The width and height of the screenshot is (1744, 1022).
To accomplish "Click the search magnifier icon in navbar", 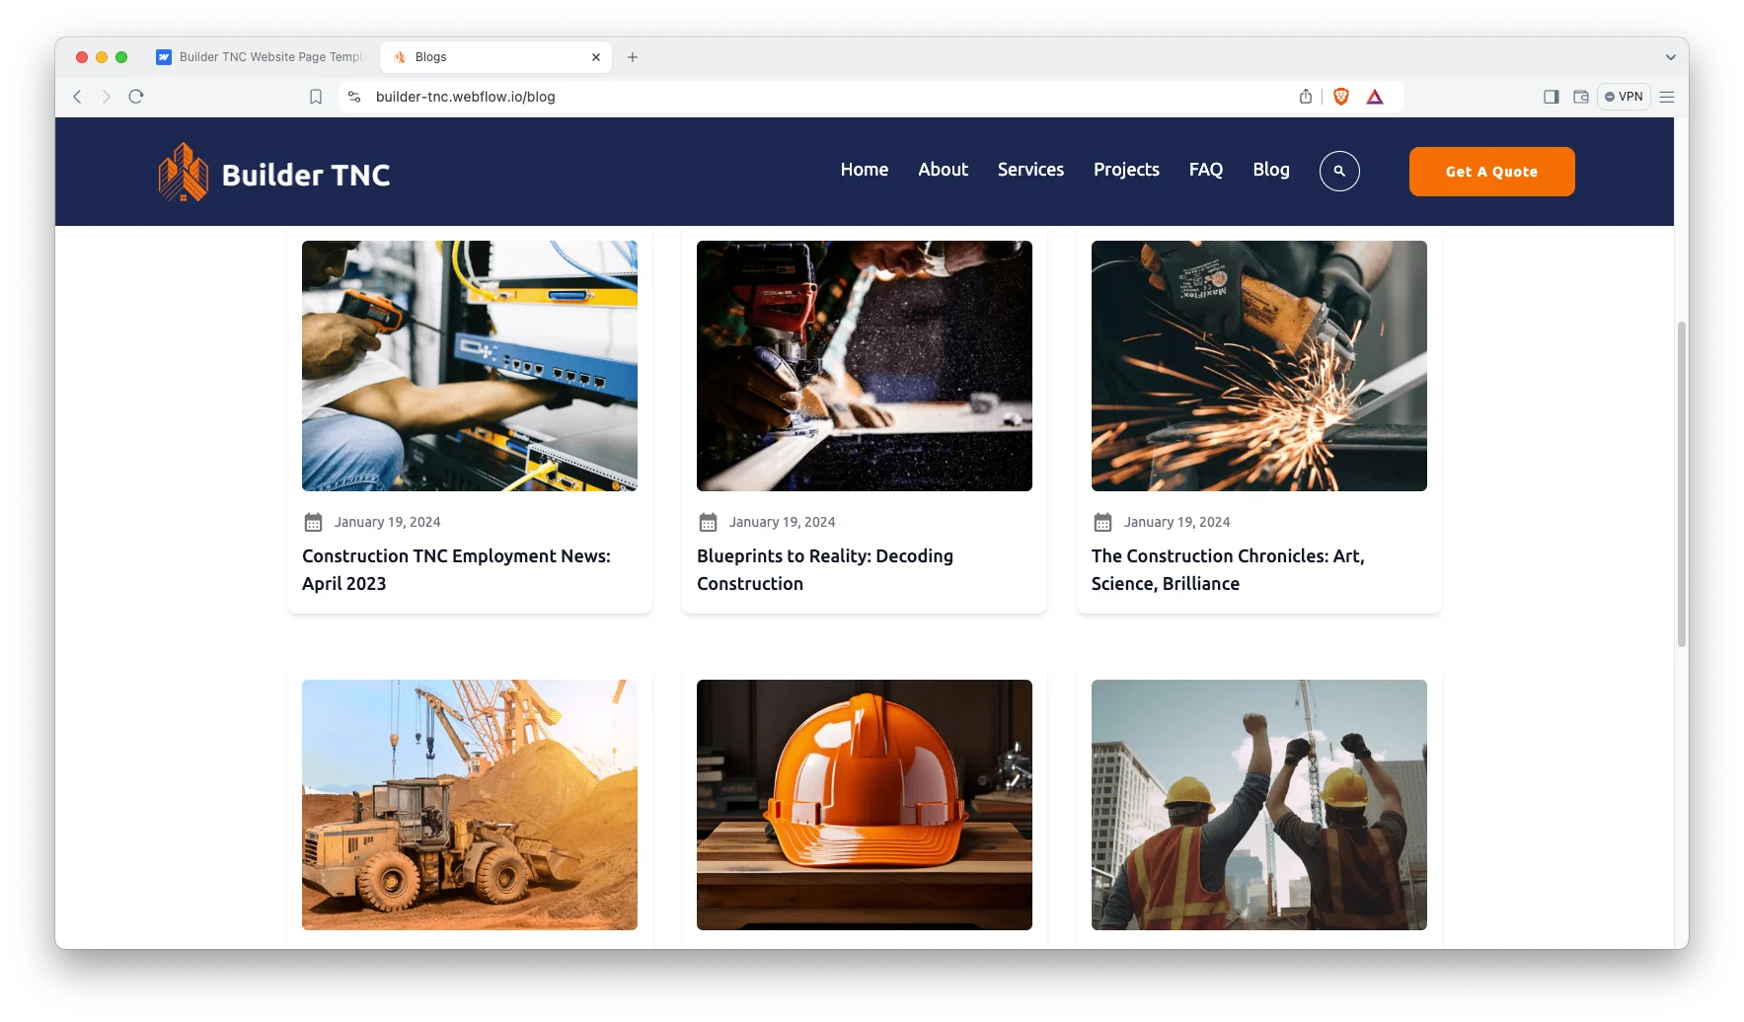I will pos(1338,172).
